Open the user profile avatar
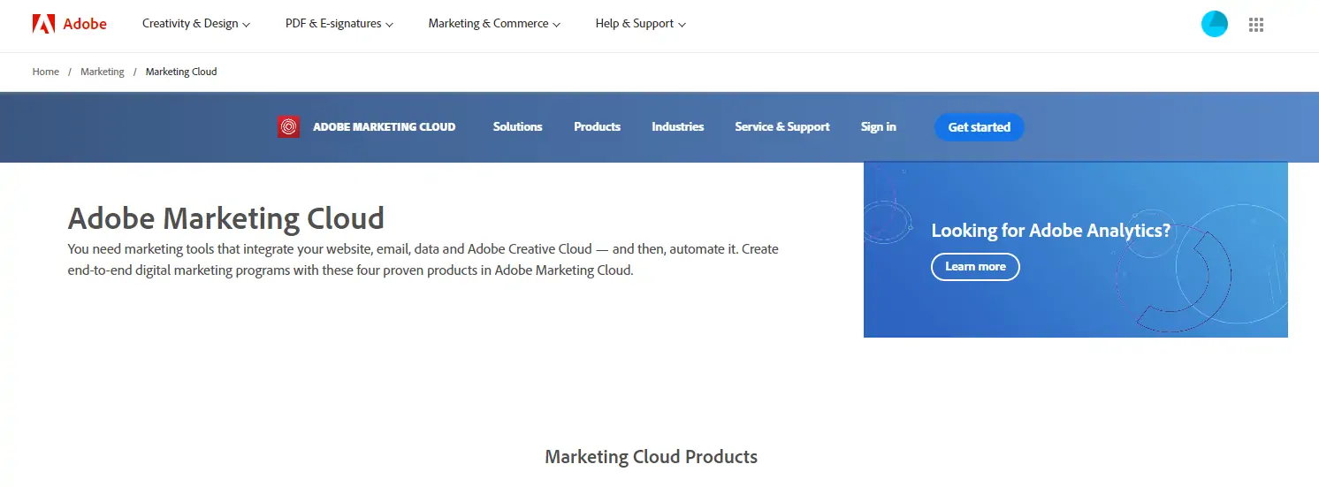Image resolution: width=1319 pixels, height=487 pixels. click(x=1215, y=24)
